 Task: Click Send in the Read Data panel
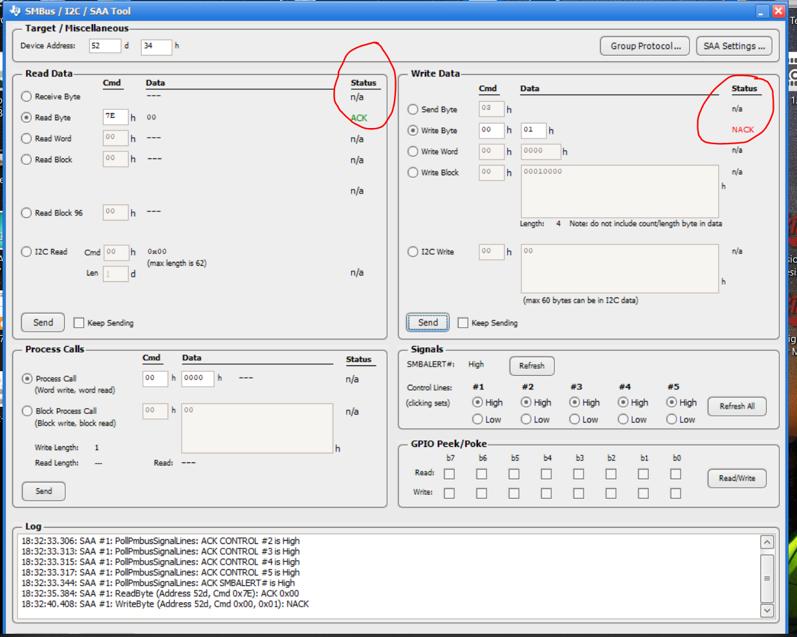click(x=43, y=322)
